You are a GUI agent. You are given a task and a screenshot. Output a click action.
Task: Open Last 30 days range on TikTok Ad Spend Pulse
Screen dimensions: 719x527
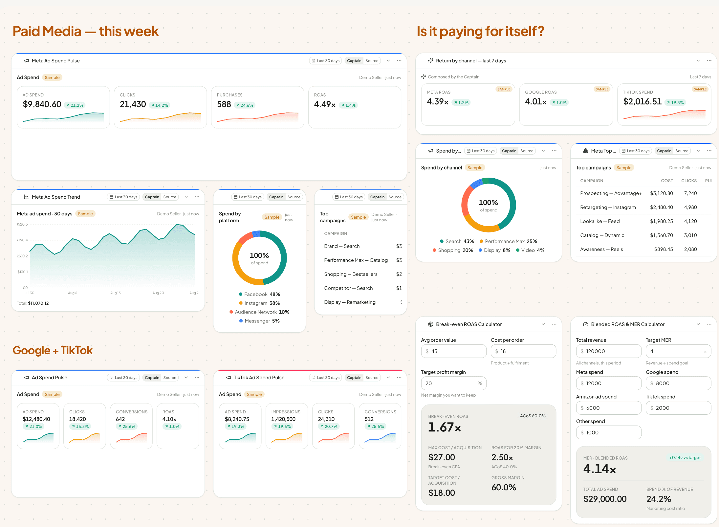pos(325,378)
